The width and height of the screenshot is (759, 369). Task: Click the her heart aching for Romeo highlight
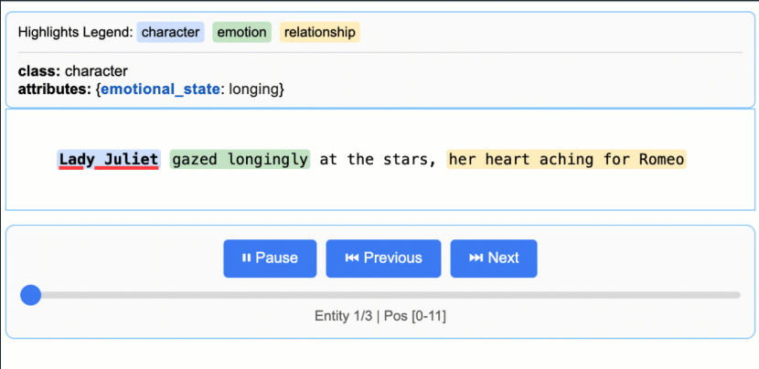566,159
